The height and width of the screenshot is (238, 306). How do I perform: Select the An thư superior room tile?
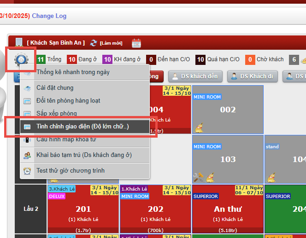coord(228,209)
